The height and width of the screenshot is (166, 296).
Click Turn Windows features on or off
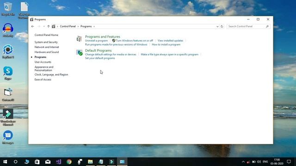pyautogui.click(x=135, y=41)
